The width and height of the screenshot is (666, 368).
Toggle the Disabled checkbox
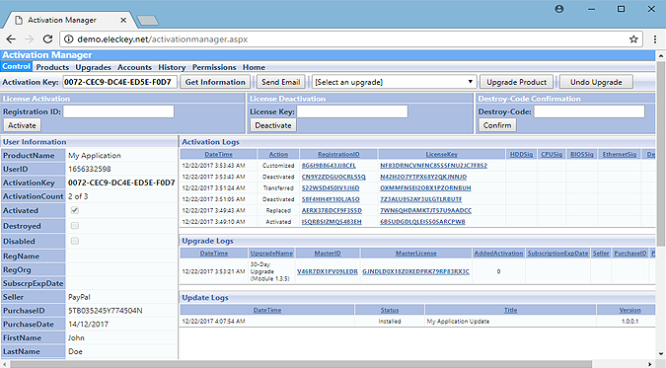[x=75, y=241]
